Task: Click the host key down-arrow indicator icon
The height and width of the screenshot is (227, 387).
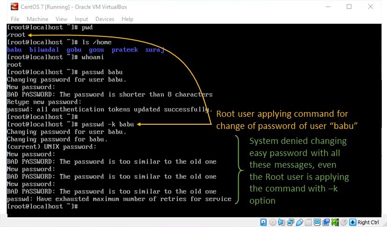Action: click(353, 222)
